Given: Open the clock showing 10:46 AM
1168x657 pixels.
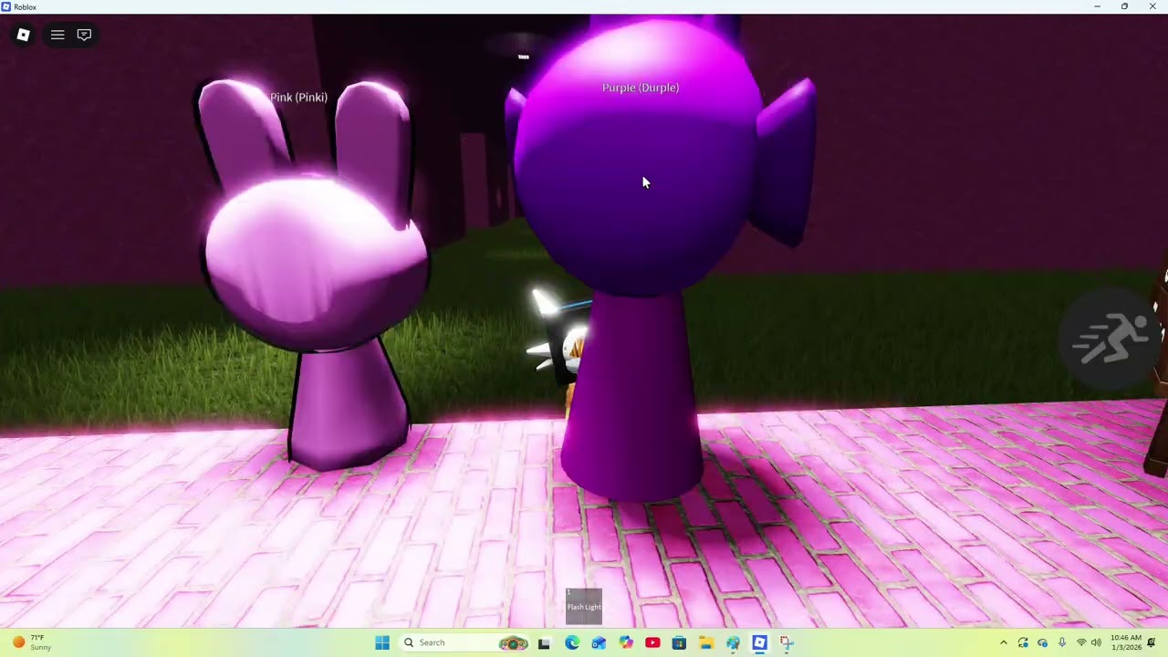Looking at the screenshot, I should (x=1125, y=642).
